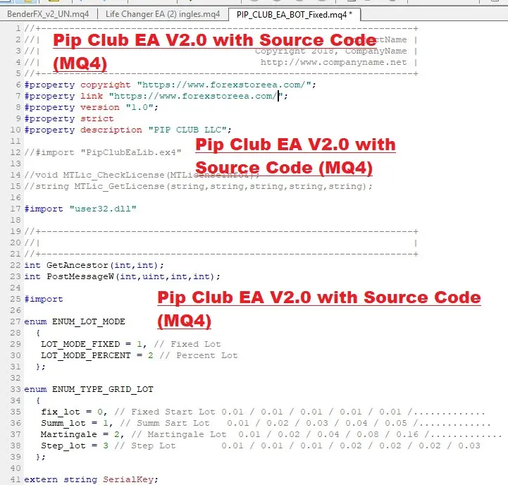The image size is (508, 485).
Task: Click the '#property strict' line
Action: point(69,118)
